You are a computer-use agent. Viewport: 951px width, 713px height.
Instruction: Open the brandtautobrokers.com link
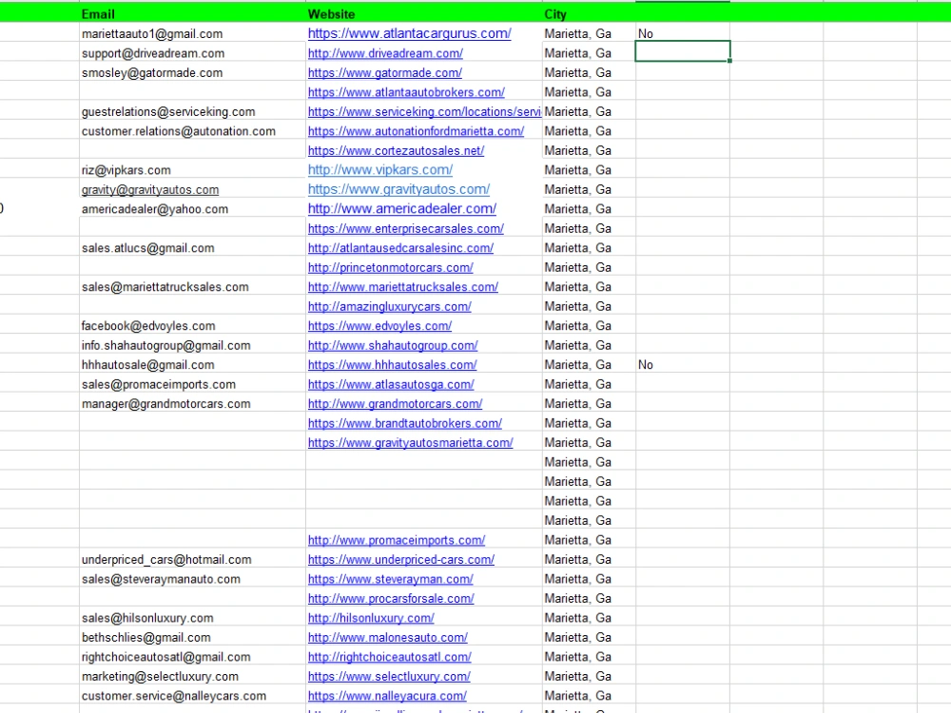[404, 423]
